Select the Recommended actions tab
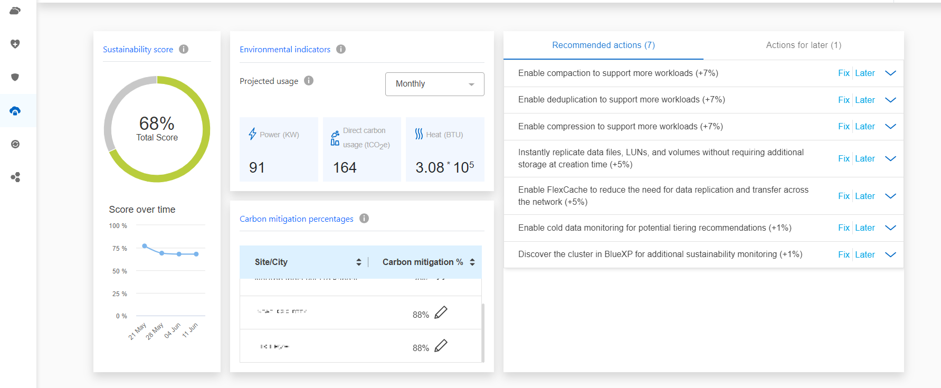Image resolution: width=941 pixels, height=388 pixels. (x=603, y=45)
